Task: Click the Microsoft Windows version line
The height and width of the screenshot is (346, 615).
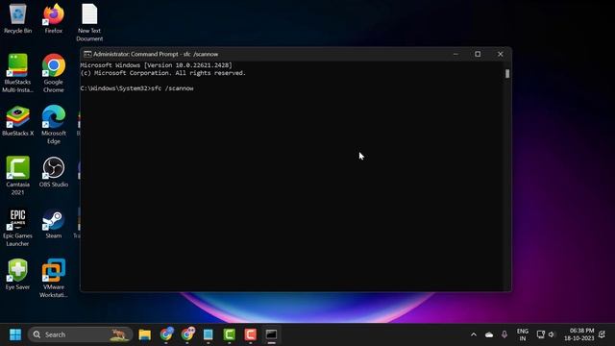Action: [156, 65]
